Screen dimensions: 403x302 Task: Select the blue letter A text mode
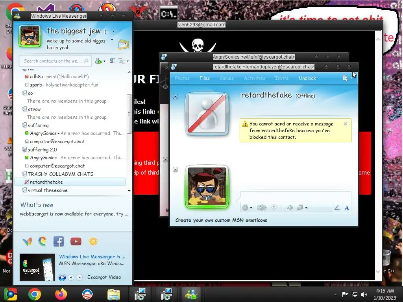[x=347, y=208]
